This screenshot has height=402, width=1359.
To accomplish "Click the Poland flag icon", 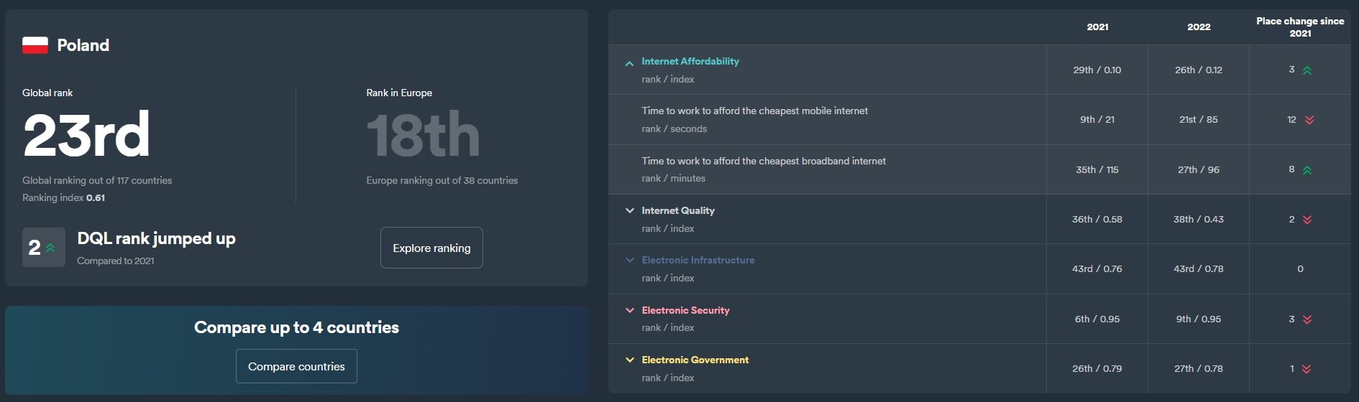I will click(x=35, y=45).
